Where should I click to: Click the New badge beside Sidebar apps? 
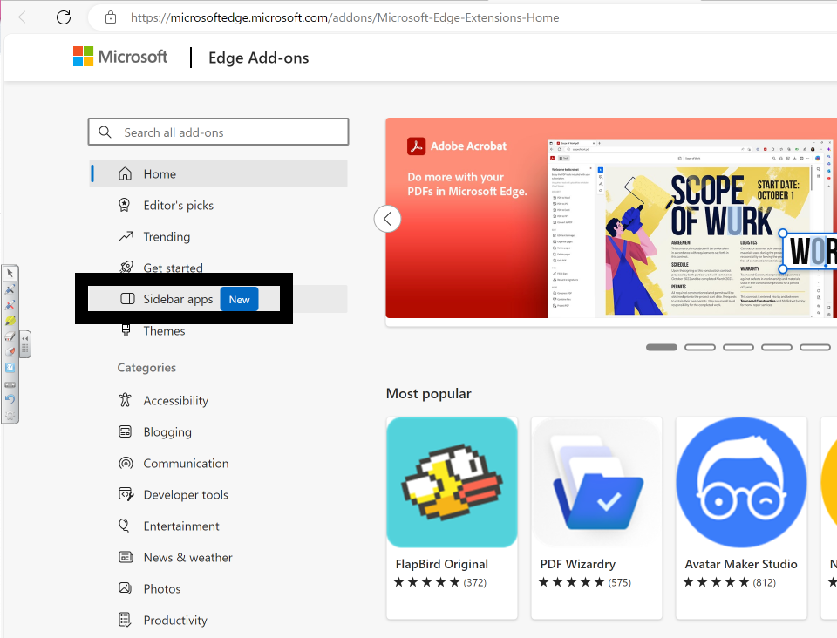click(x=239, y=299)
